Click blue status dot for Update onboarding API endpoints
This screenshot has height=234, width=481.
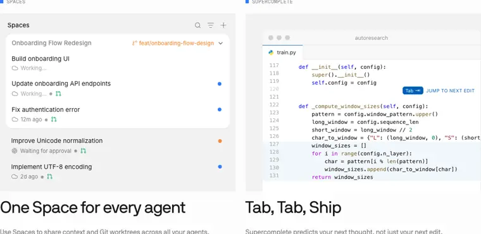pos(220,83)
